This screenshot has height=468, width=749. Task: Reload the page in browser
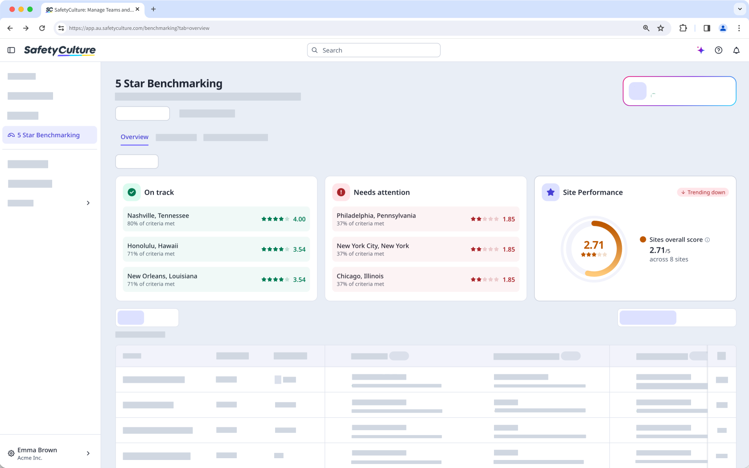[42, 28]
